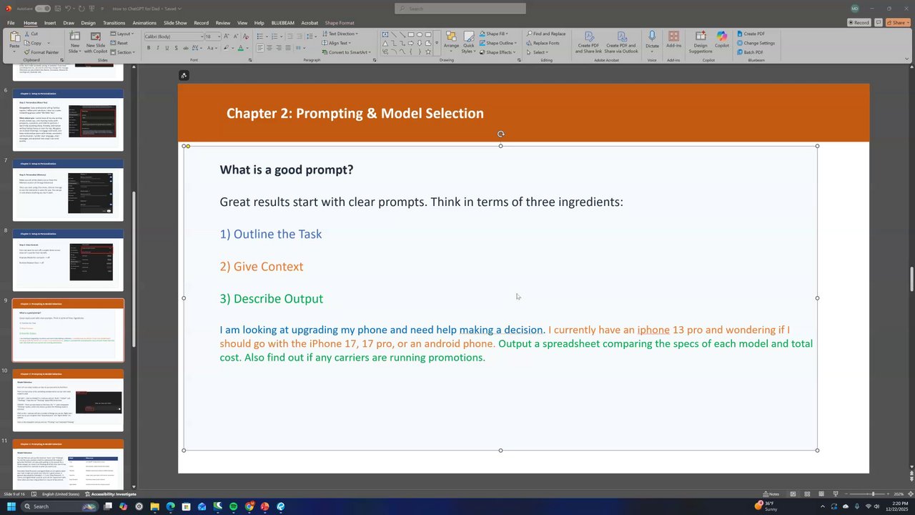Launch Copilot from the ribbon
Image resolution: width=915 pixels, height=515 pixels.
point(722,41)
